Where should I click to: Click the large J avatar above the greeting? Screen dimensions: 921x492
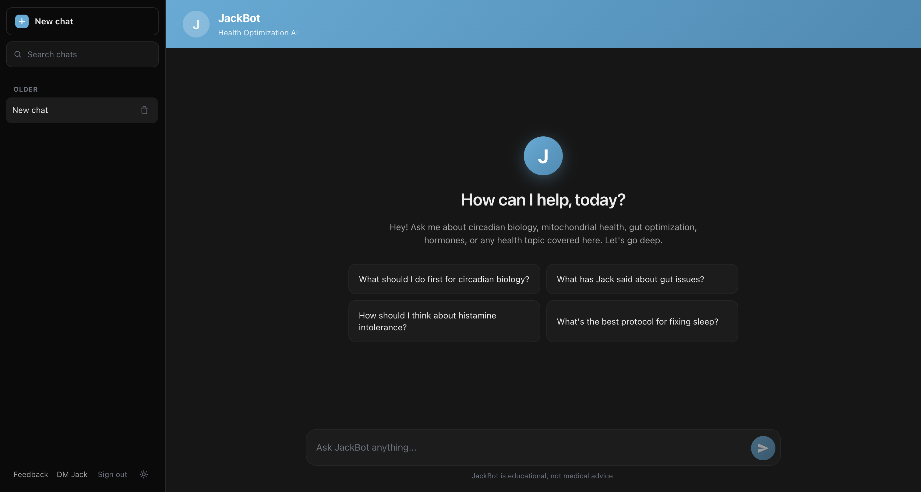543,156
